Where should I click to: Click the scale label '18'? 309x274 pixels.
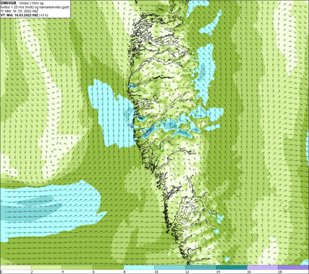[280, 272]
